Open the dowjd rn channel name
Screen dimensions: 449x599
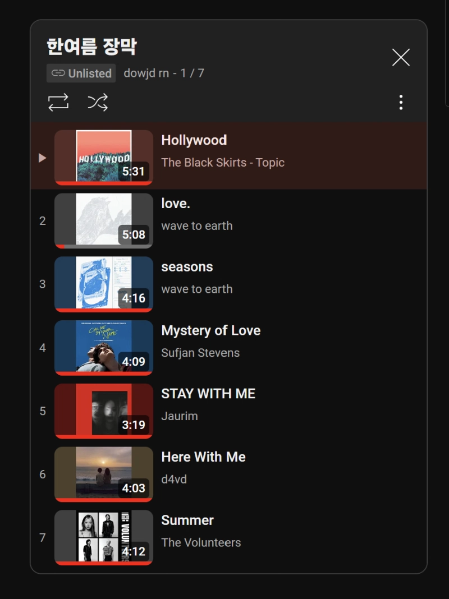coord(146,73)
